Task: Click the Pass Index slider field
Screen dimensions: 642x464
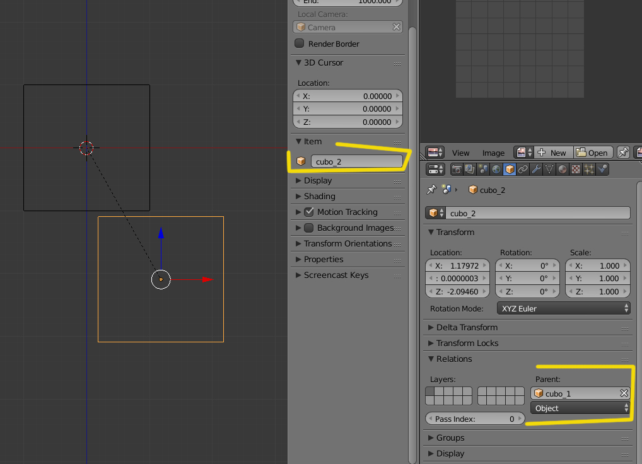Action: 475,419
